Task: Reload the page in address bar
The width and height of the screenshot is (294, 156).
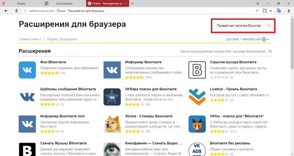Action: [25, 11]
